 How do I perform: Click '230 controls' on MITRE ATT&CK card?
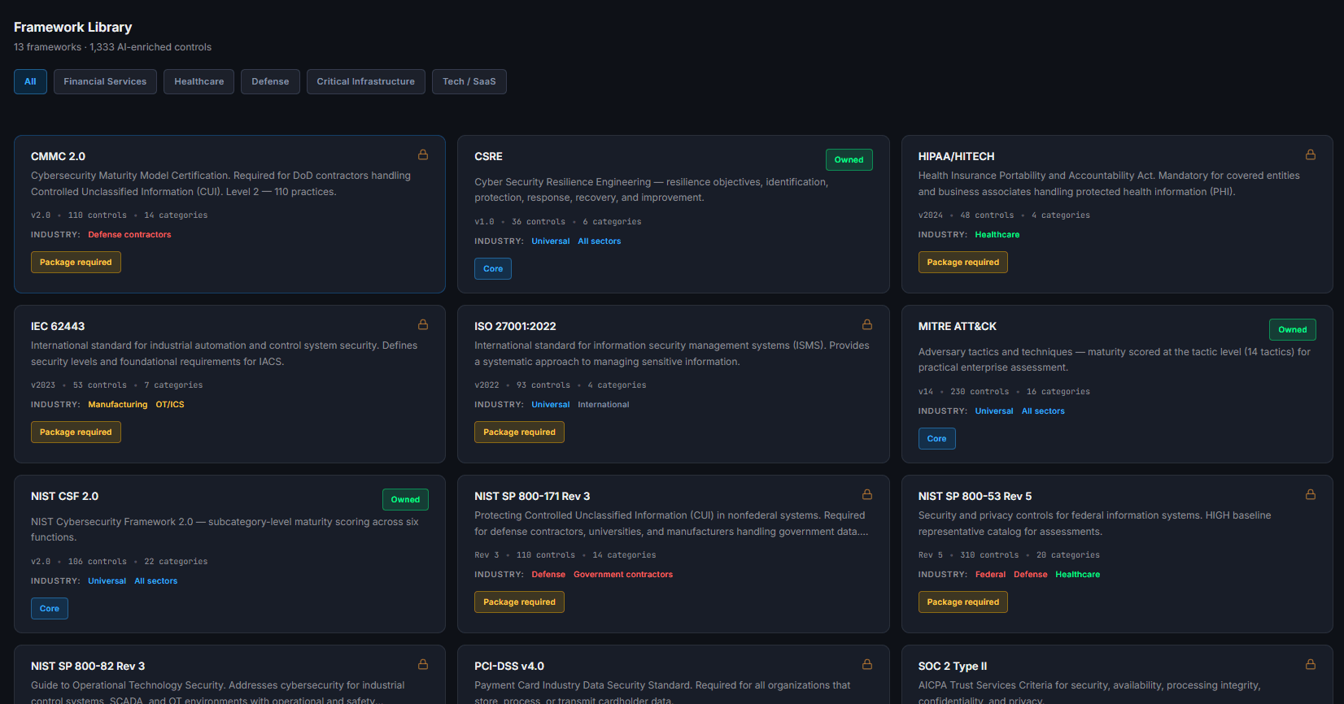pyautogui.click(x=980, y=391)
